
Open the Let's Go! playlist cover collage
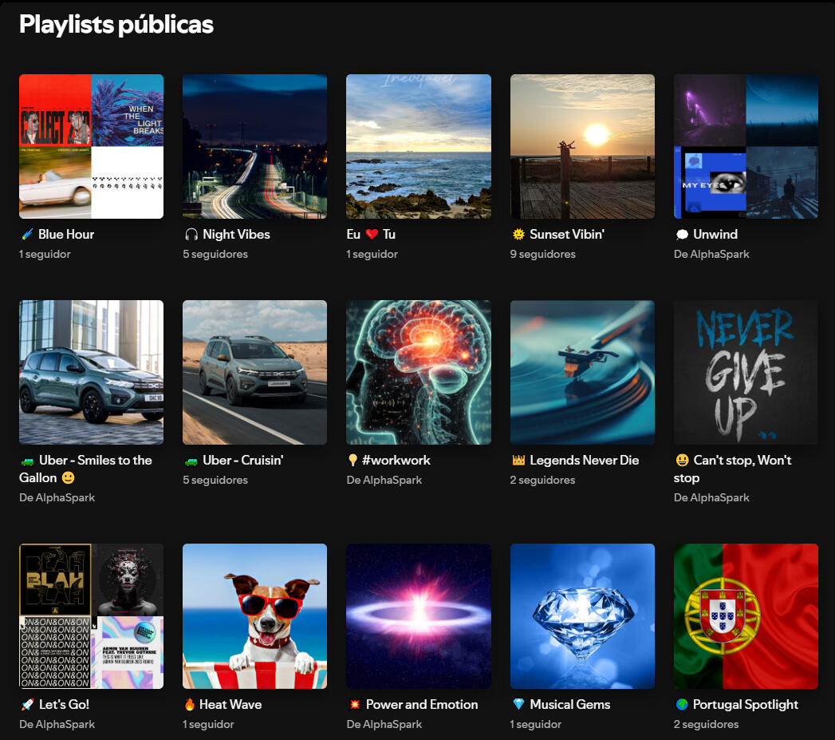(x=91, y=615)
